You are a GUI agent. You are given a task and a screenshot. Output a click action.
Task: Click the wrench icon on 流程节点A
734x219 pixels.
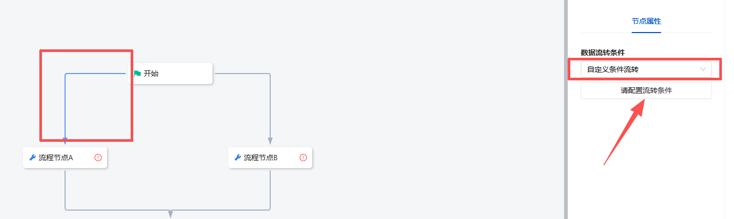click(x=33, y=158)
